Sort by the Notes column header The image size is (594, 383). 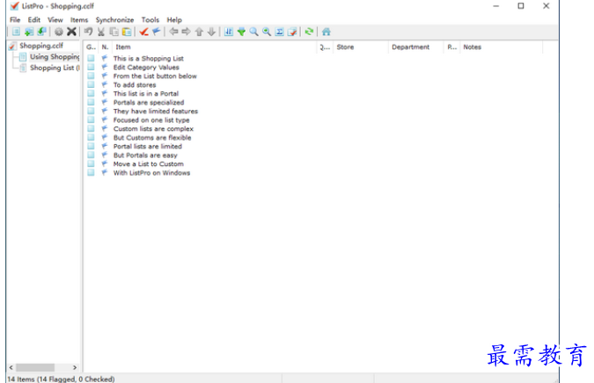502,47
